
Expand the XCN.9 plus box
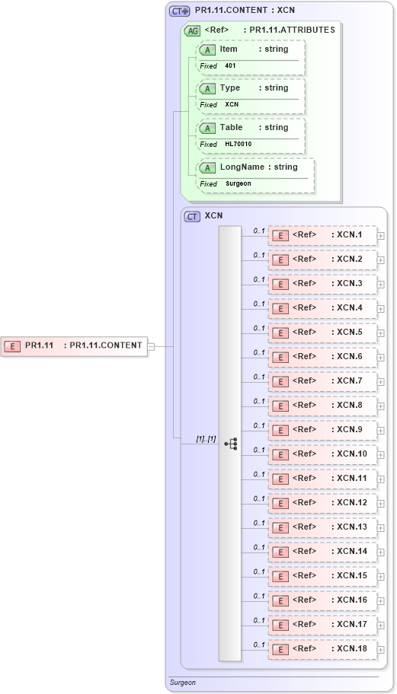[380, 431]
